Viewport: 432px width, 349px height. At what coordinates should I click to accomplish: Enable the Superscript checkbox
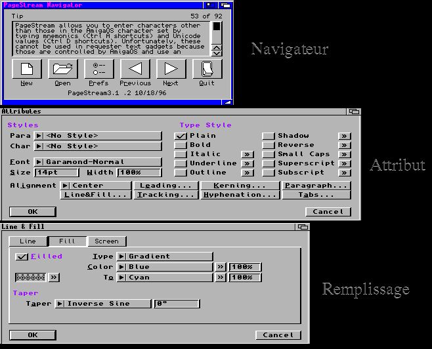click(x=269, y=163)
